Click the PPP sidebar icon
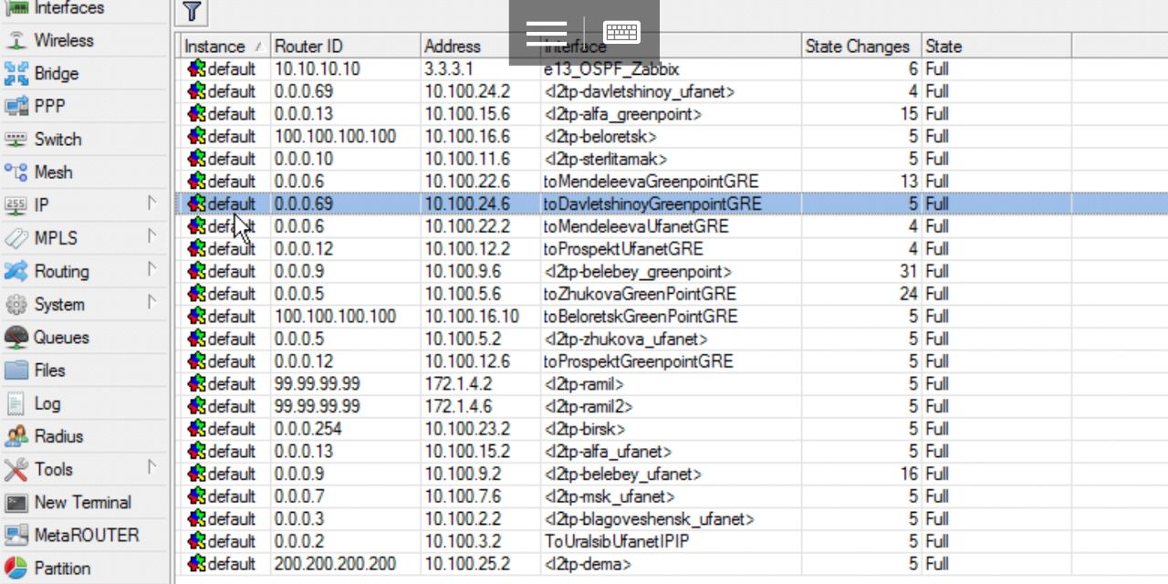 pyautogui.click(x=16, y=106)
